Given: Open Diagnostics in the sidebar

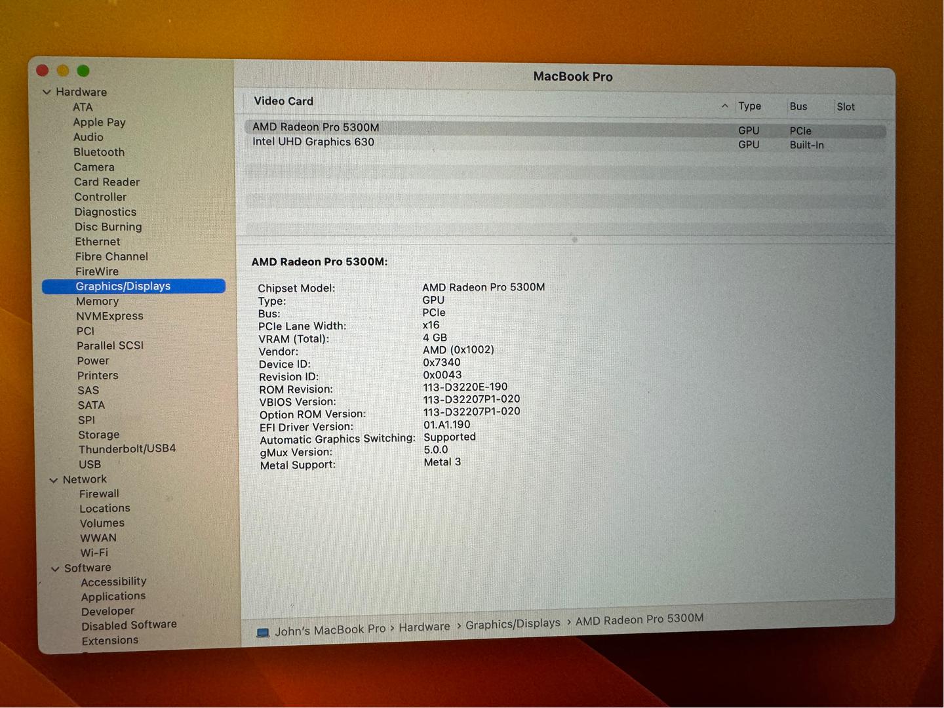Looking at the screenshot, I should click(x=106, y=212).
